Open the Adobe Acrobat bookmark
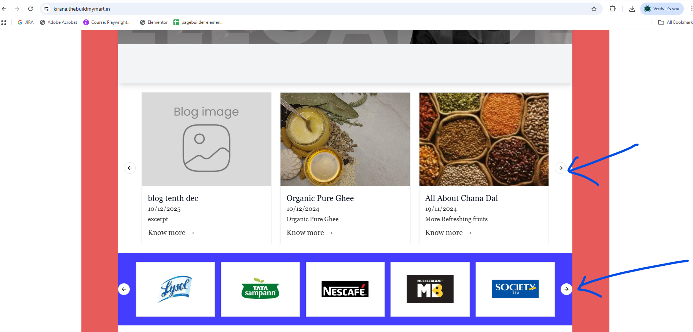 click(59, 22)
